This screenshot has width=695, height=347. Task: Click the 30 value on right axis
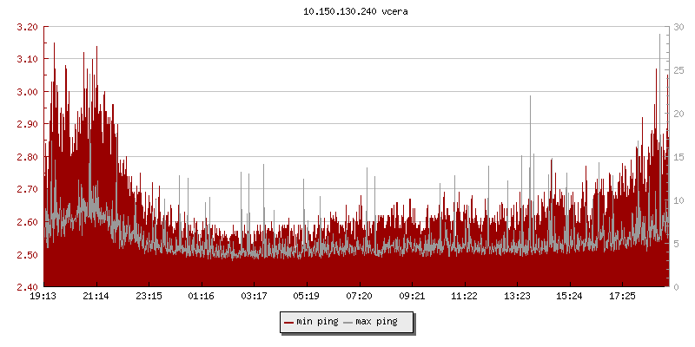(678, 27)
